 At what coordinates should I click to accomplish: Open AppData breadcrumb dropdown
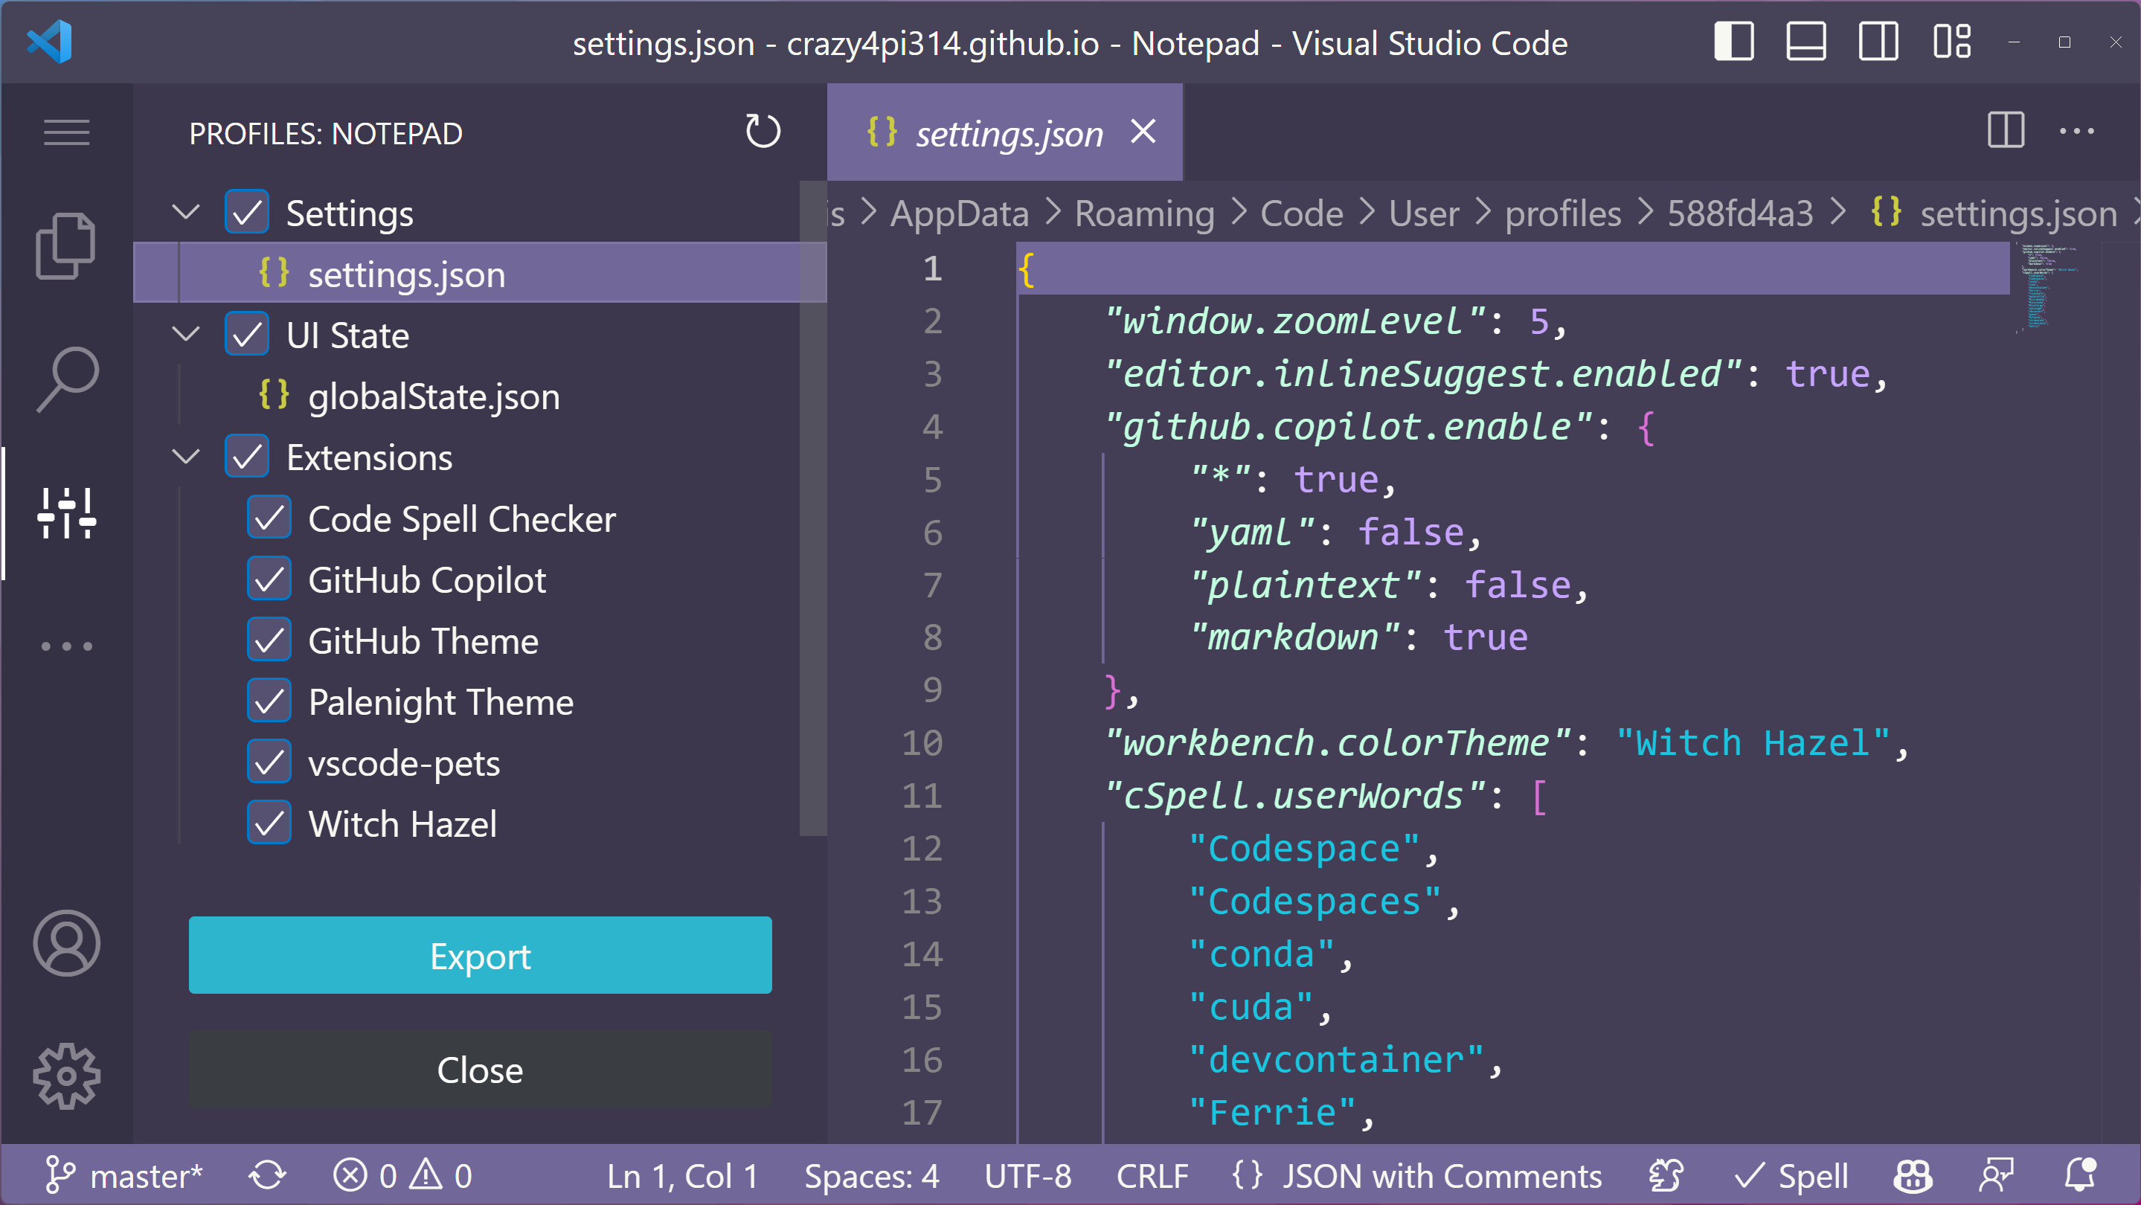[x=959, y=213]
